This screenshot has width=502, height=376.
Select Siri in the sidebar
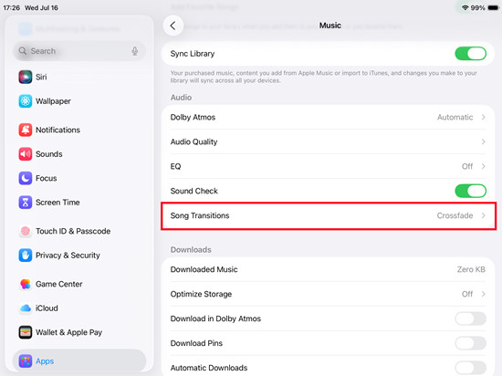pos(79,78)
